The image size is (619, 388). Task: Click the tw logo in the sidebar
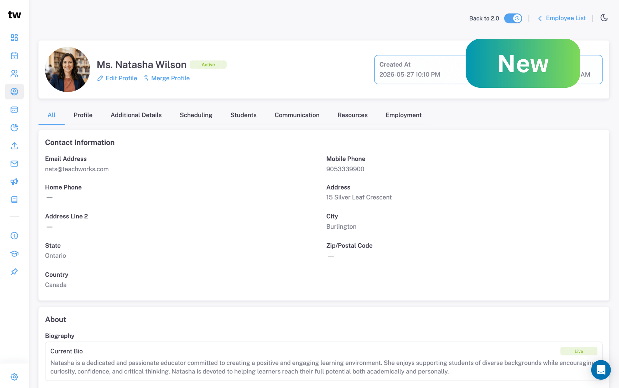point(14,15)
